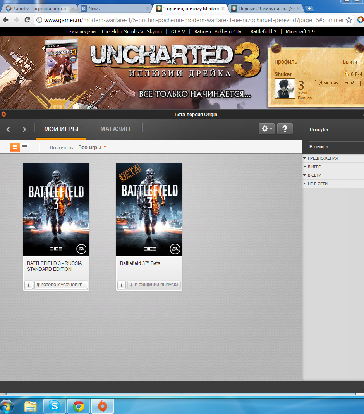Switch to grid view of games
This screenshot has height=414, width=364.
(x=15, y=147)
